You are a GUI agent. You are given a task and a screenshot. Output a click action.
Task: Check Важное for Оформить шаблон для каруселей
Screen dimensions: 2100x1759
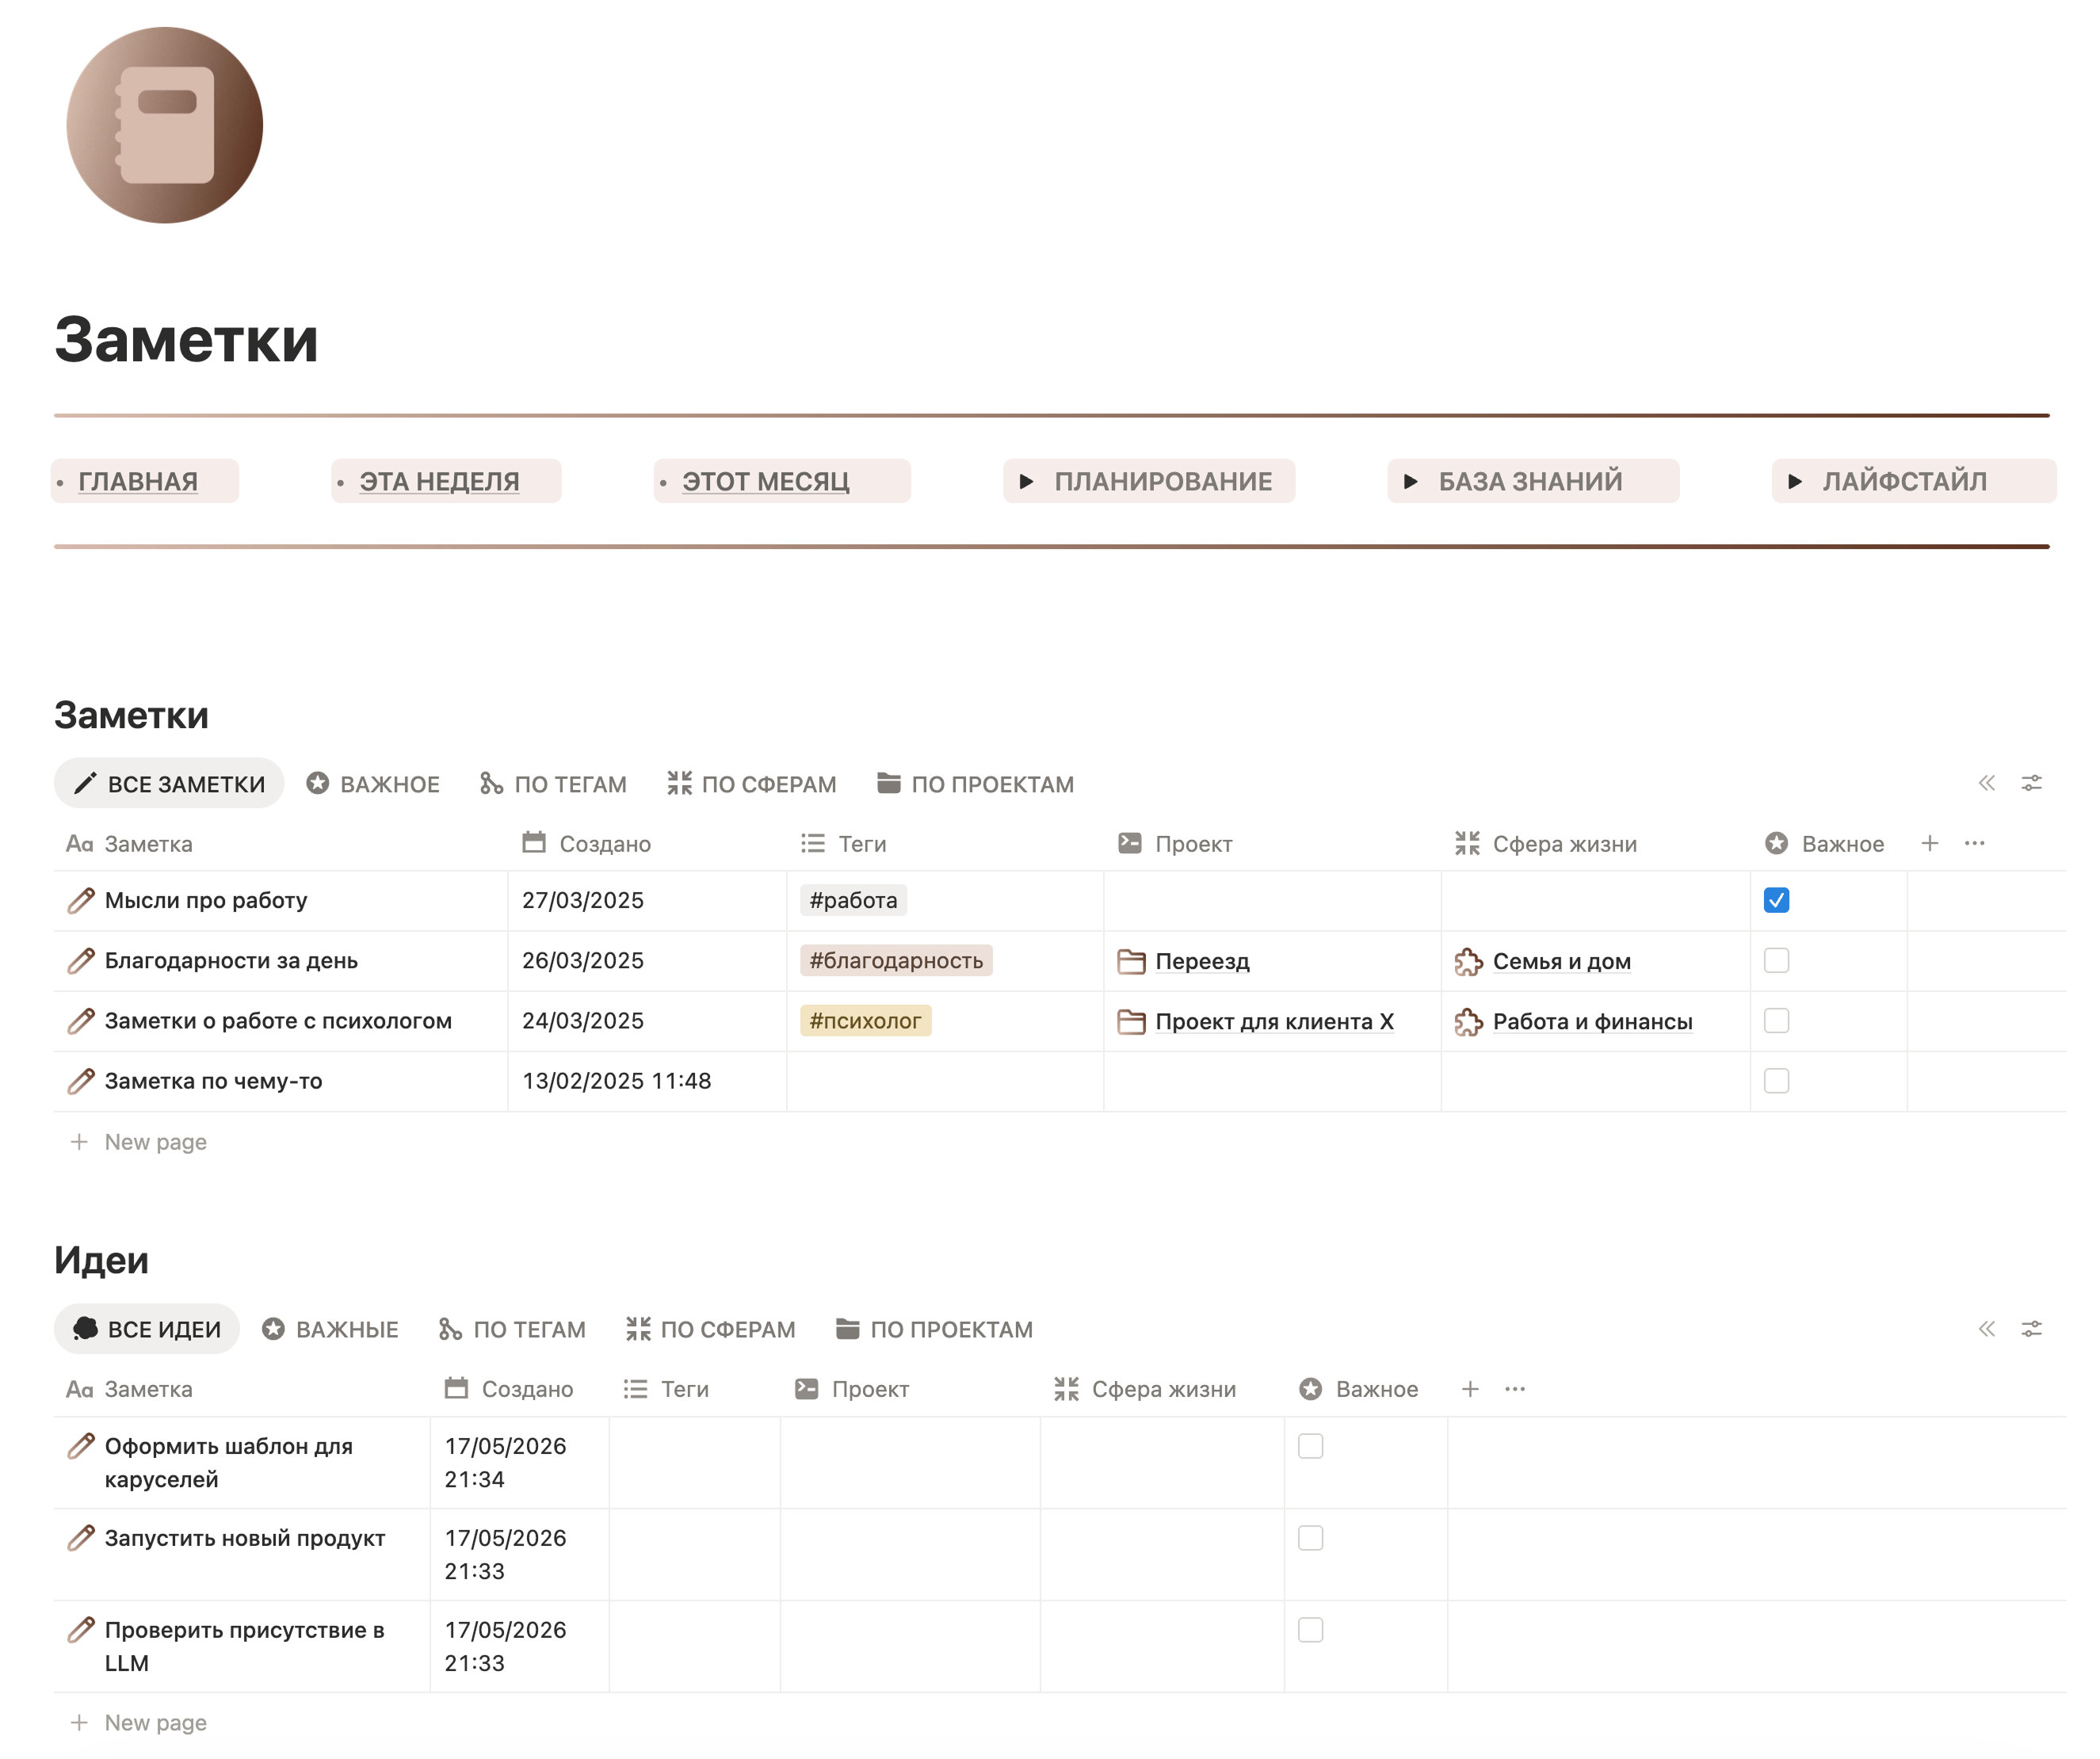point(1310,1446)
